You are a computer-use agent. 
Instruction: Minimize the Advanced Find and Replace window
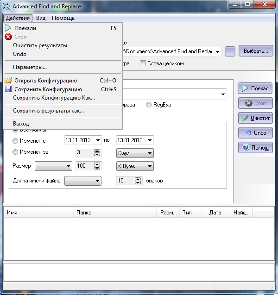point(235,5)
